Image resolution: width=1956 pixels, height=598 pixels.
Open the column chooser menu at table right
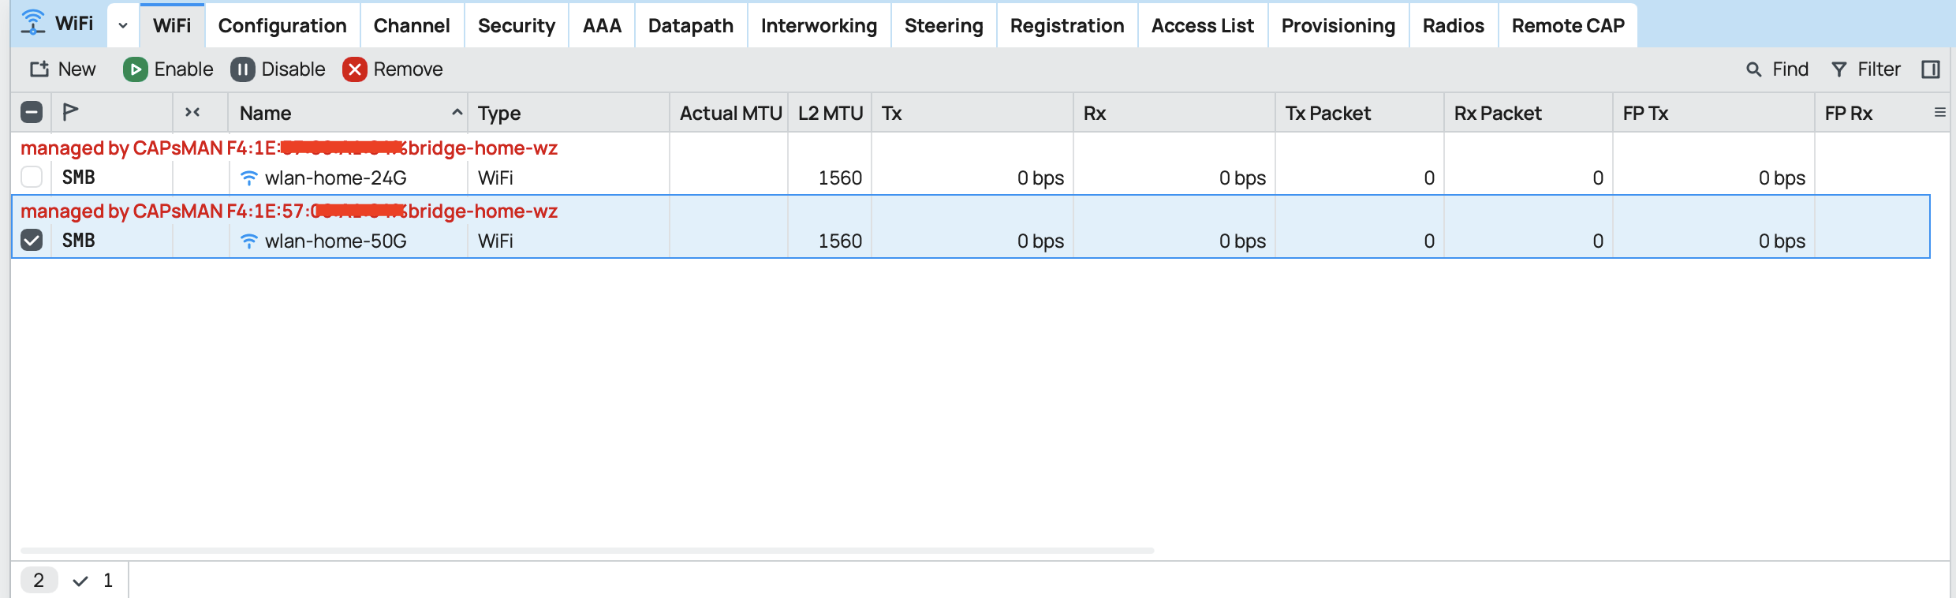[1939, 113]
